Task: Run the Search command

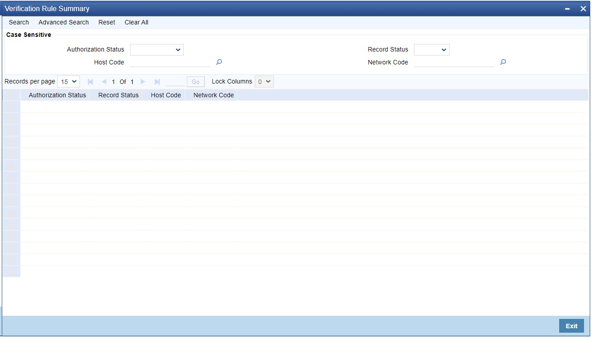Action: click(19, 22)
